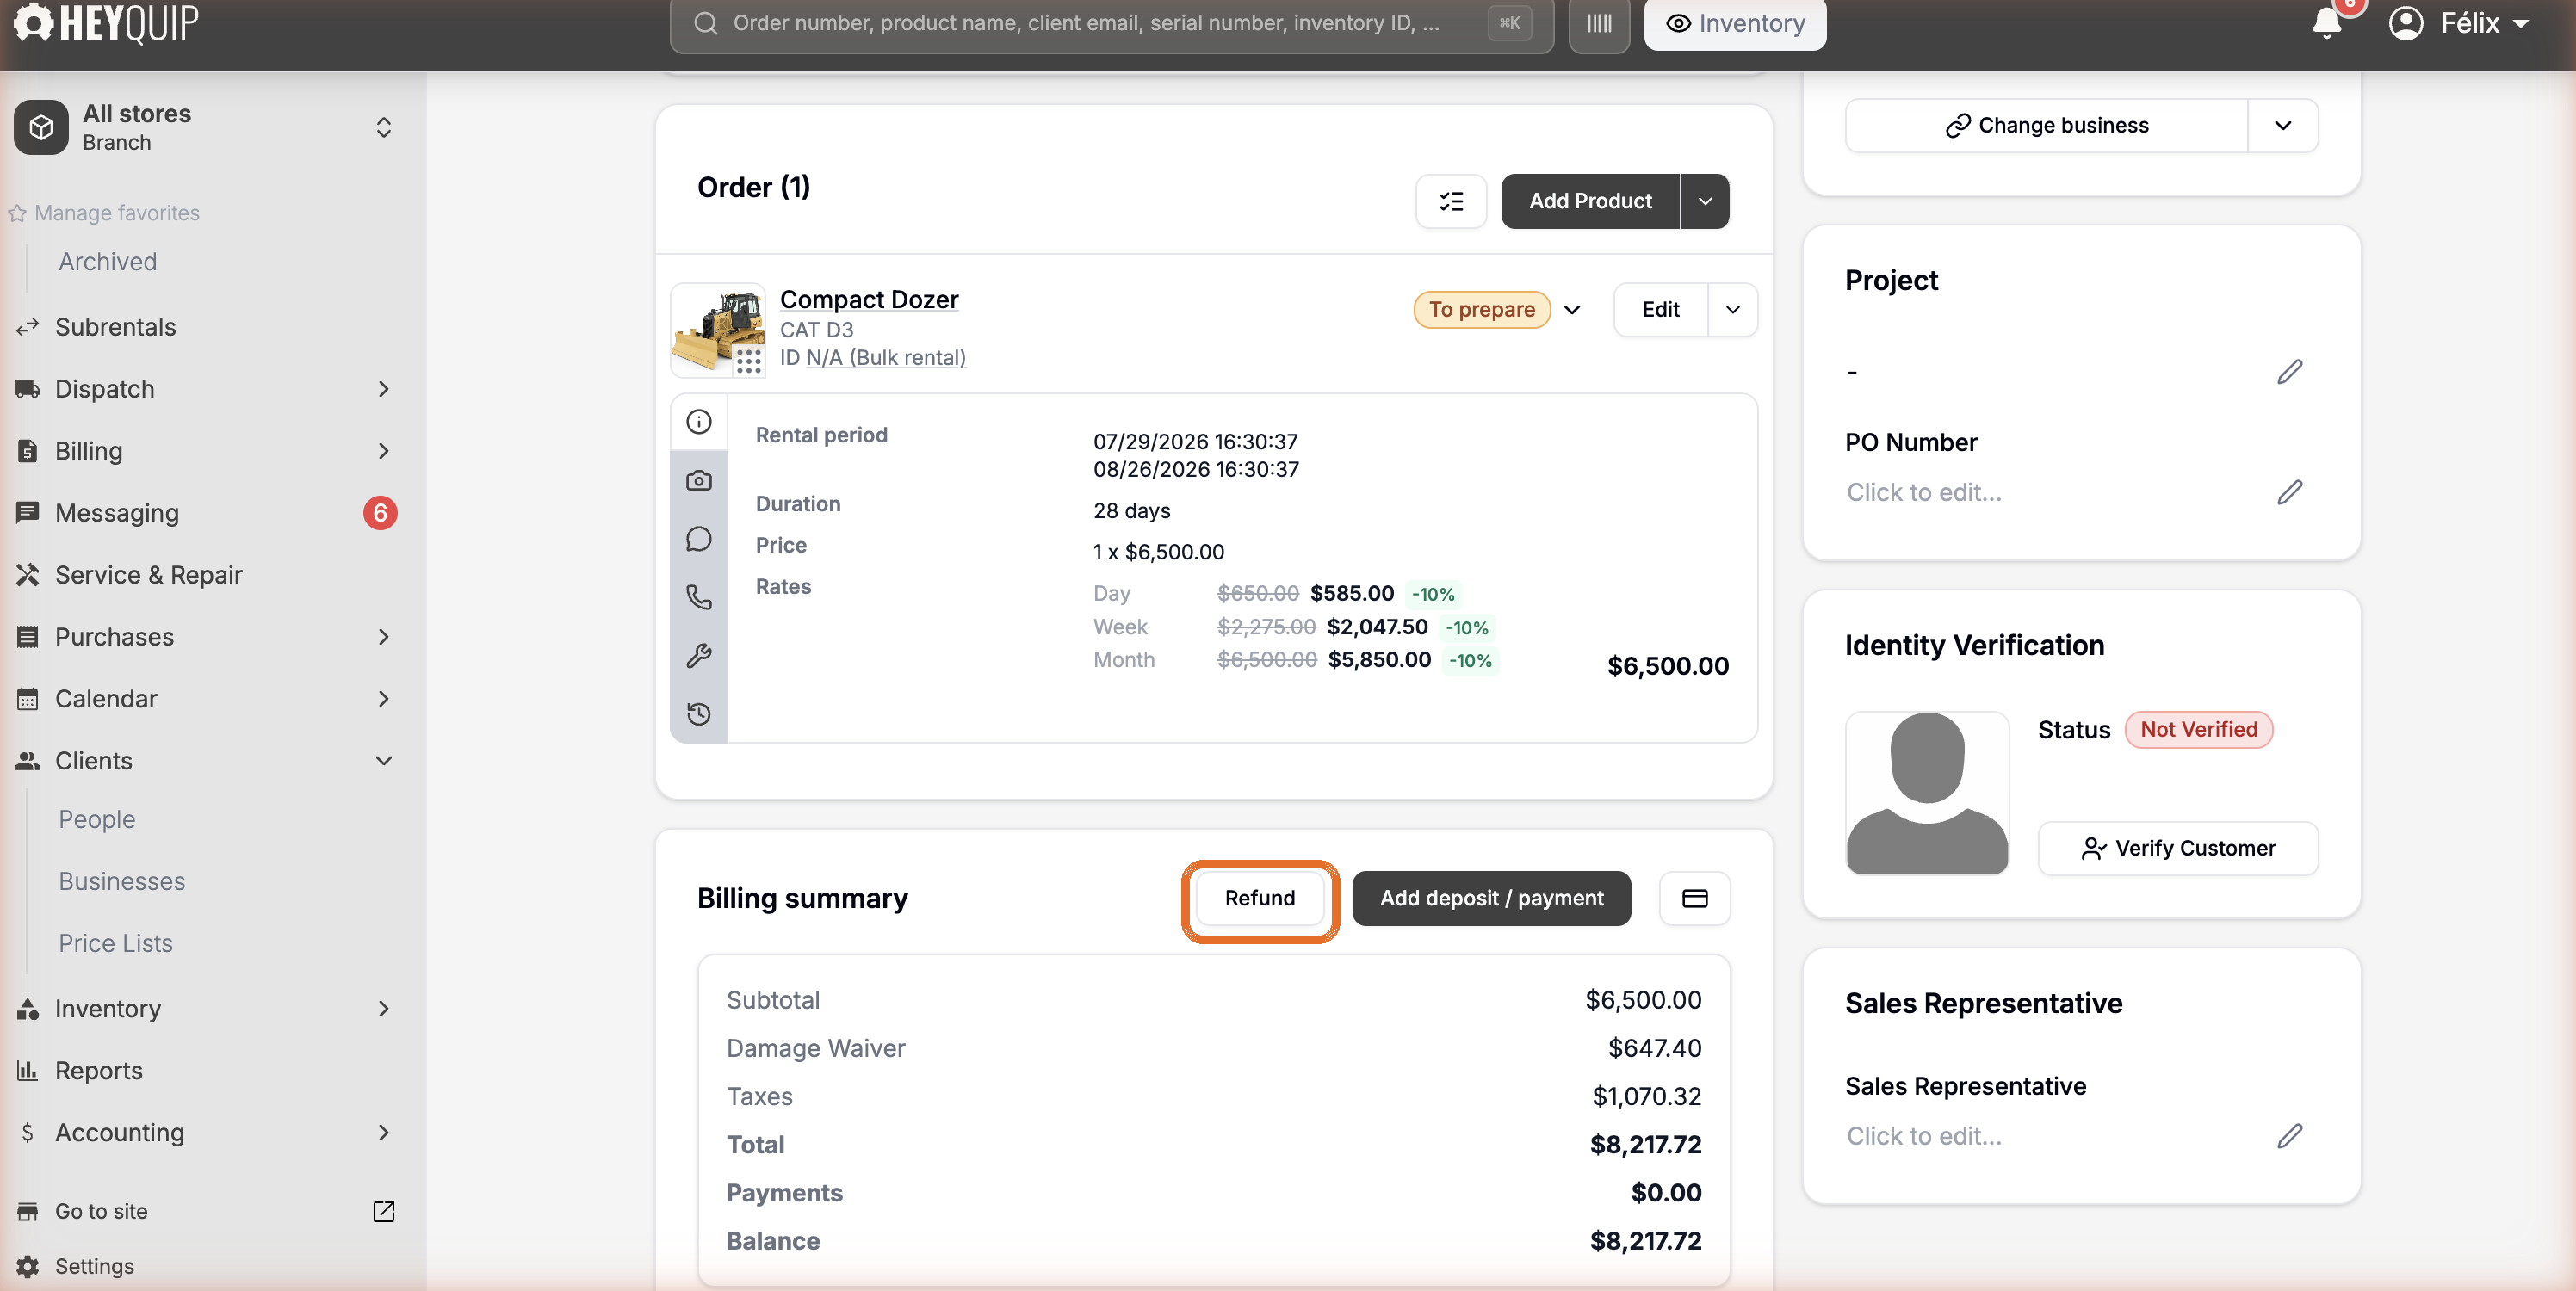Open the Change business dropdown arrow

coord(2283,126)
